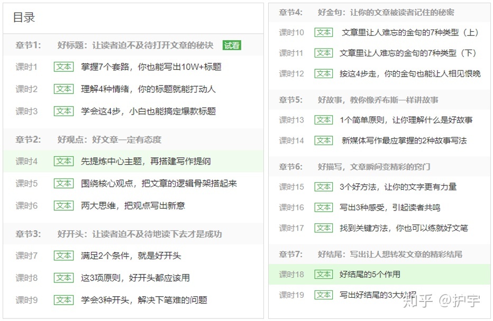The width and height of the screenshot is (493, 321).
Task: Click the 文本 tag on 课时6
Action: click(x=63, y=205)
